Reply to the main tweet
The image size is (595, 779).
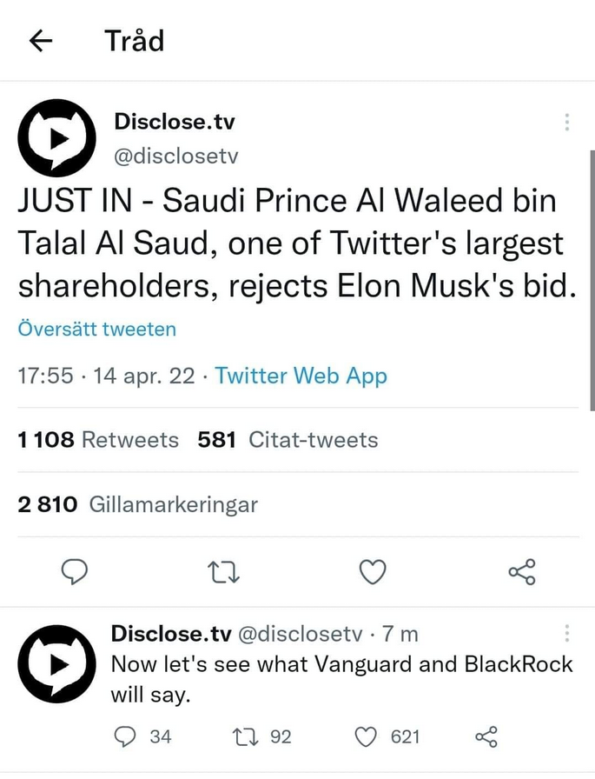76,571
